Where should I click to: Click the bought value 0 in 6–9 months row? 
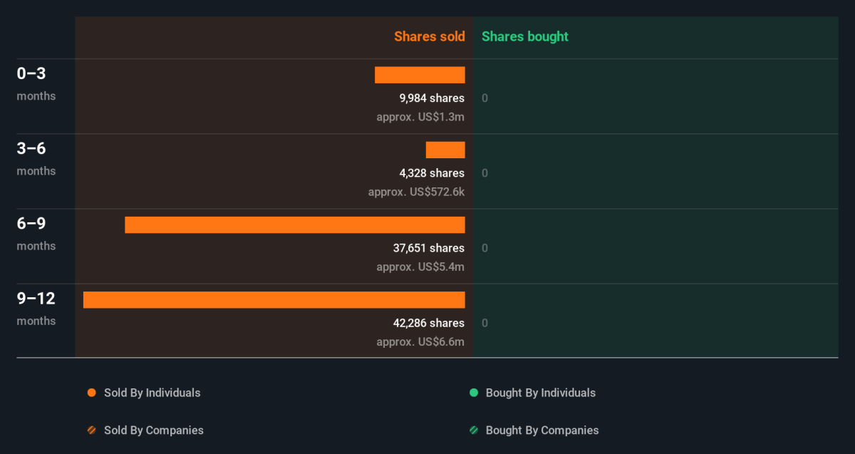coord(485,248)
